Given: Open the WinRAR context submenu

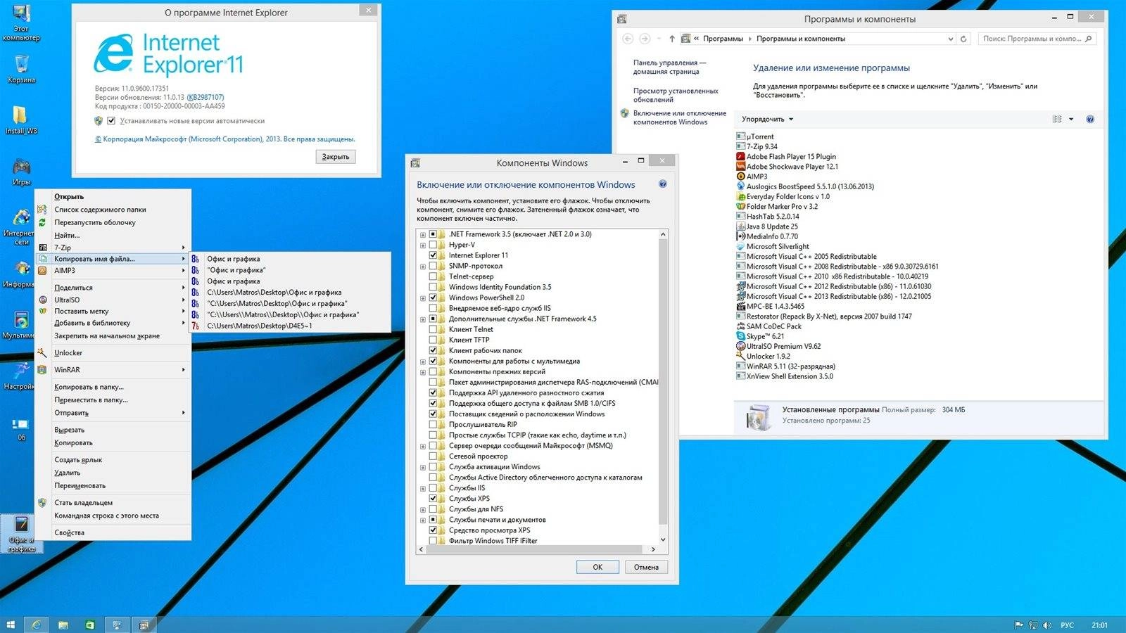Looking at the screenshot, I should tap(113, 369).
